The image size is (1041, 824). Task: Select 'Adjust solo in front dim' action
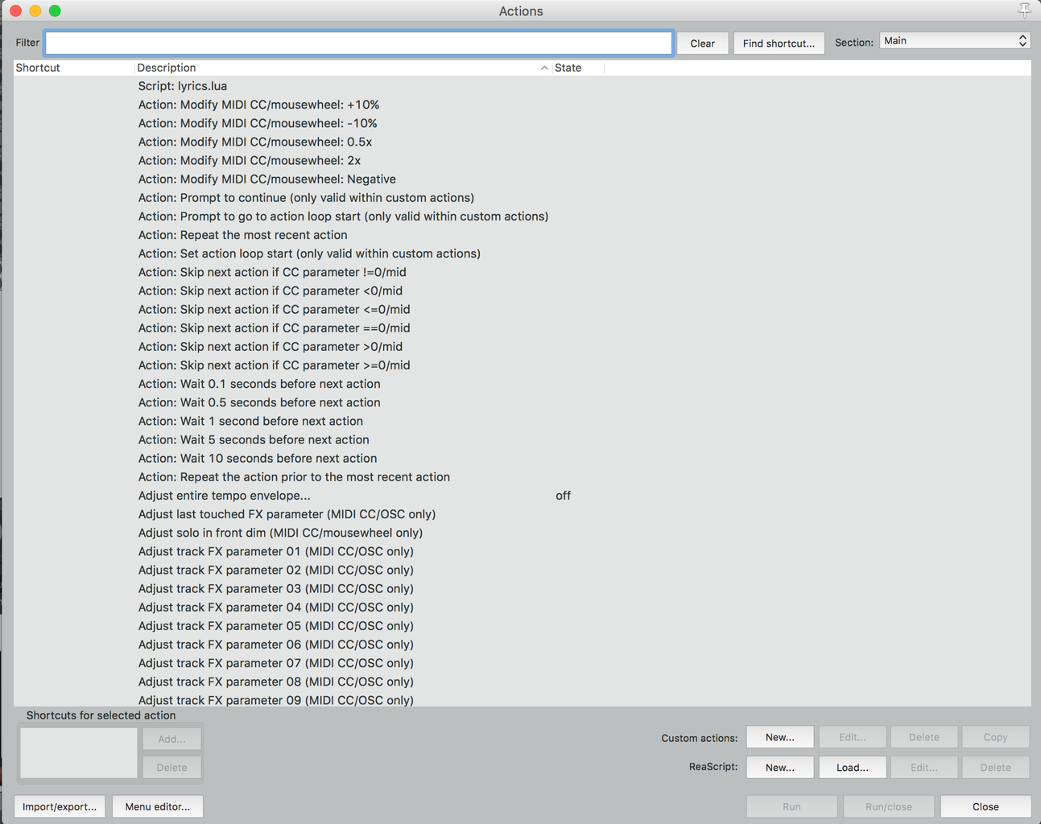522,533
